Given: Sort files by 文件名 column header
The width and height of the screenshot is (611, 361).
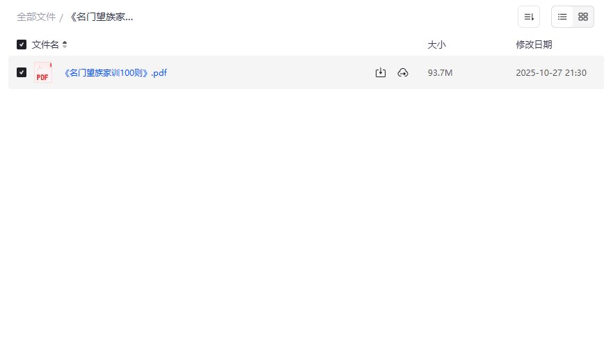Looking at the screenshot, I should (x=45, y=45).
